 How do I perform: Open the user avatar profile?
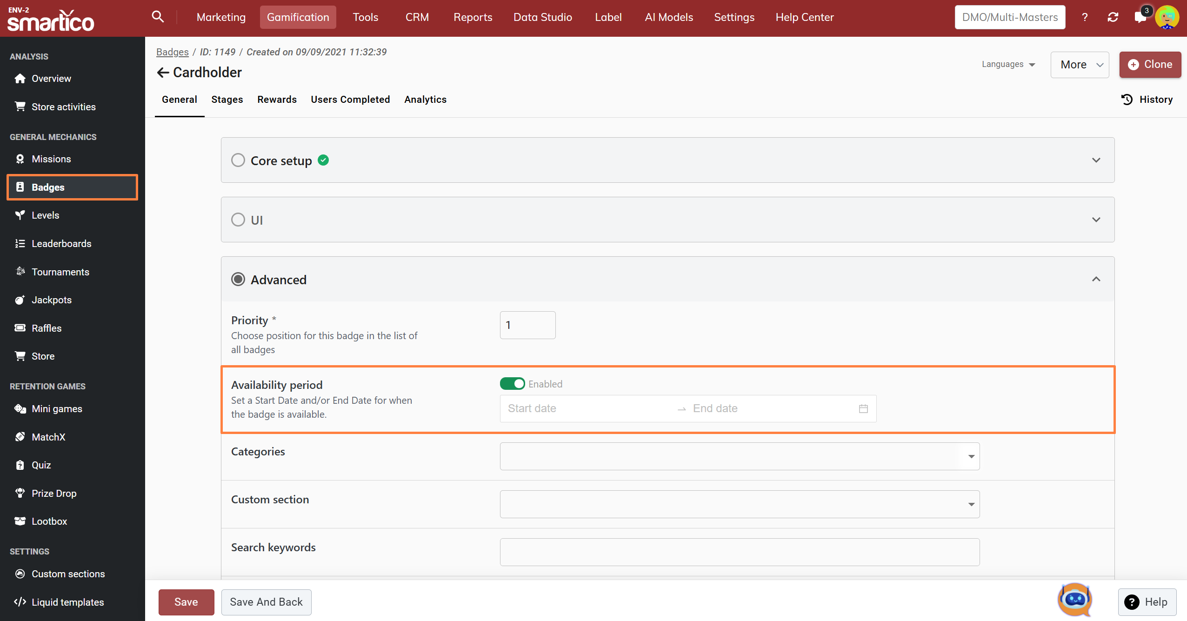1167,17
